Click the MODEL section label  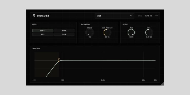tap(34, 24)
